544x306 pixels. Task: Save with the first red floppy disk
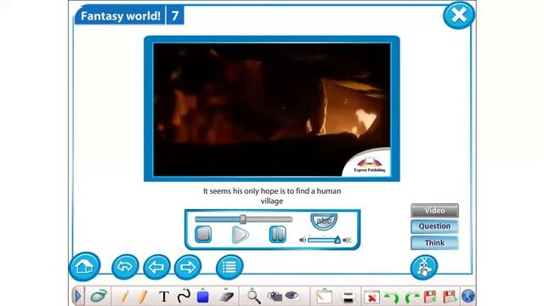pyautogui.click(x=430, y=297)
